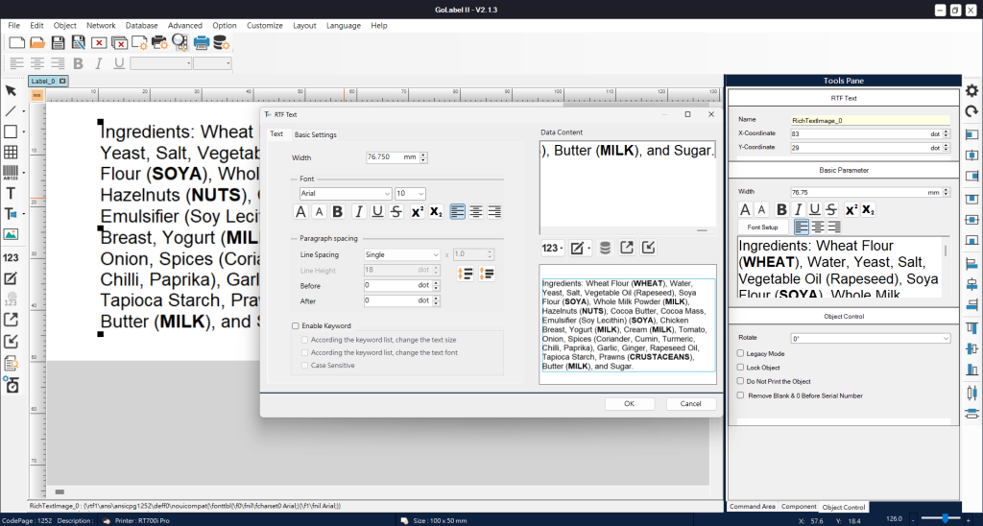Screen dimensions: 983x526
Task: Check the Lock Object checkbox
Action: click(739, 368)
